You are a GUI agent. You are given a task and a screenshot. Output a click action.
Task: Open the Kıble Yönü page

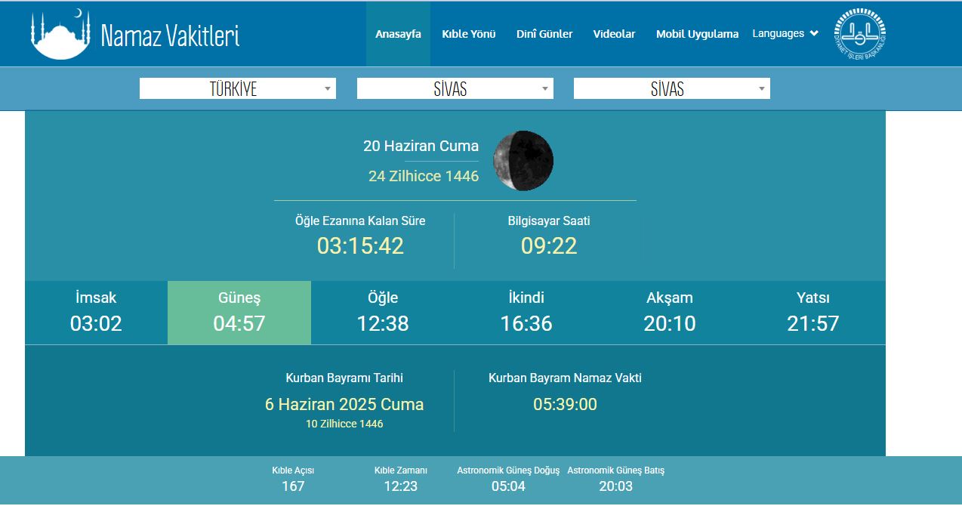468,34
